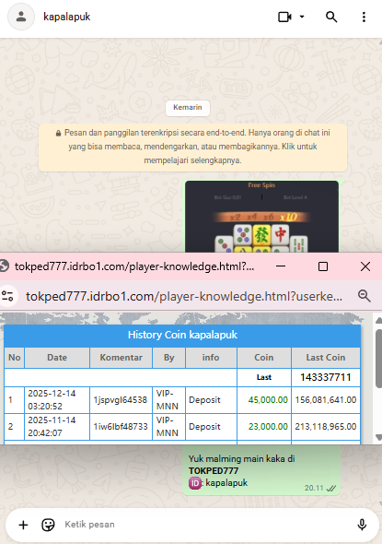Click the History Coin kapalapuk heading
This screenshot has height=544, width=382.
point(182,335)
